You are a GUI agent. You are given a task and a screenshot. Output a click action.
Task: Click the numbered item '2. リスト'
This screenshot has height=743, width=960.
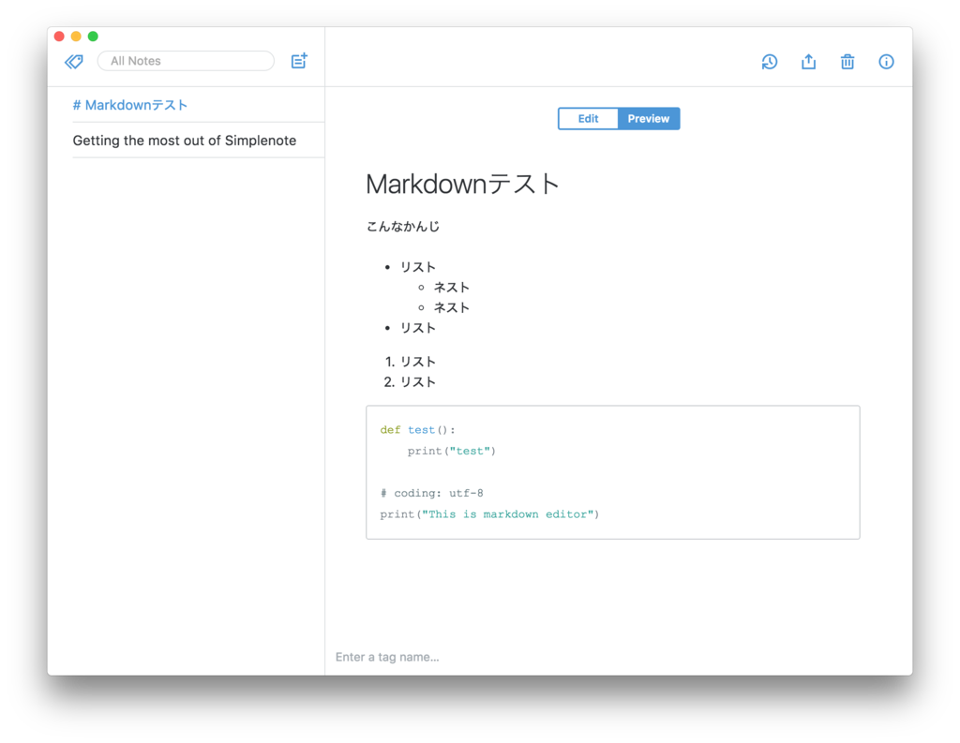[411, 382]
